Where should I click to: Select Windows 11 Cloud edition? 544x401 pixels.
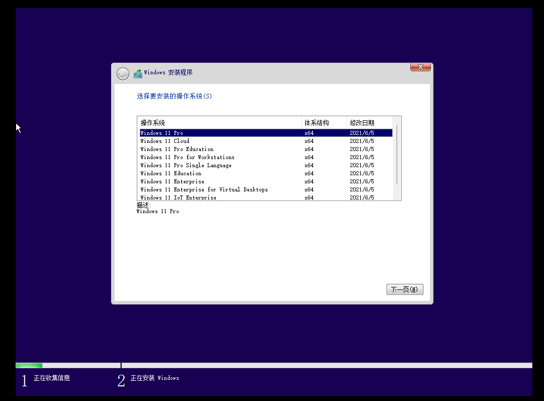266,141
